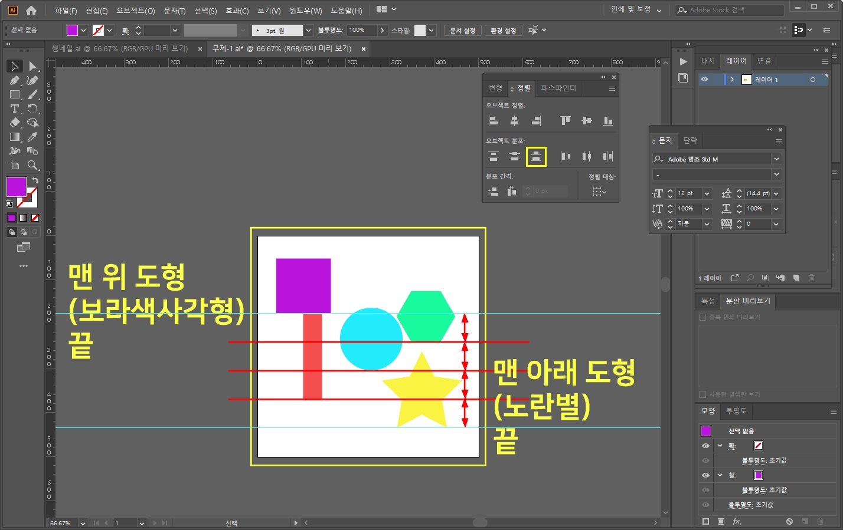Click vertical distribute spacing icon

pos(494,192)
